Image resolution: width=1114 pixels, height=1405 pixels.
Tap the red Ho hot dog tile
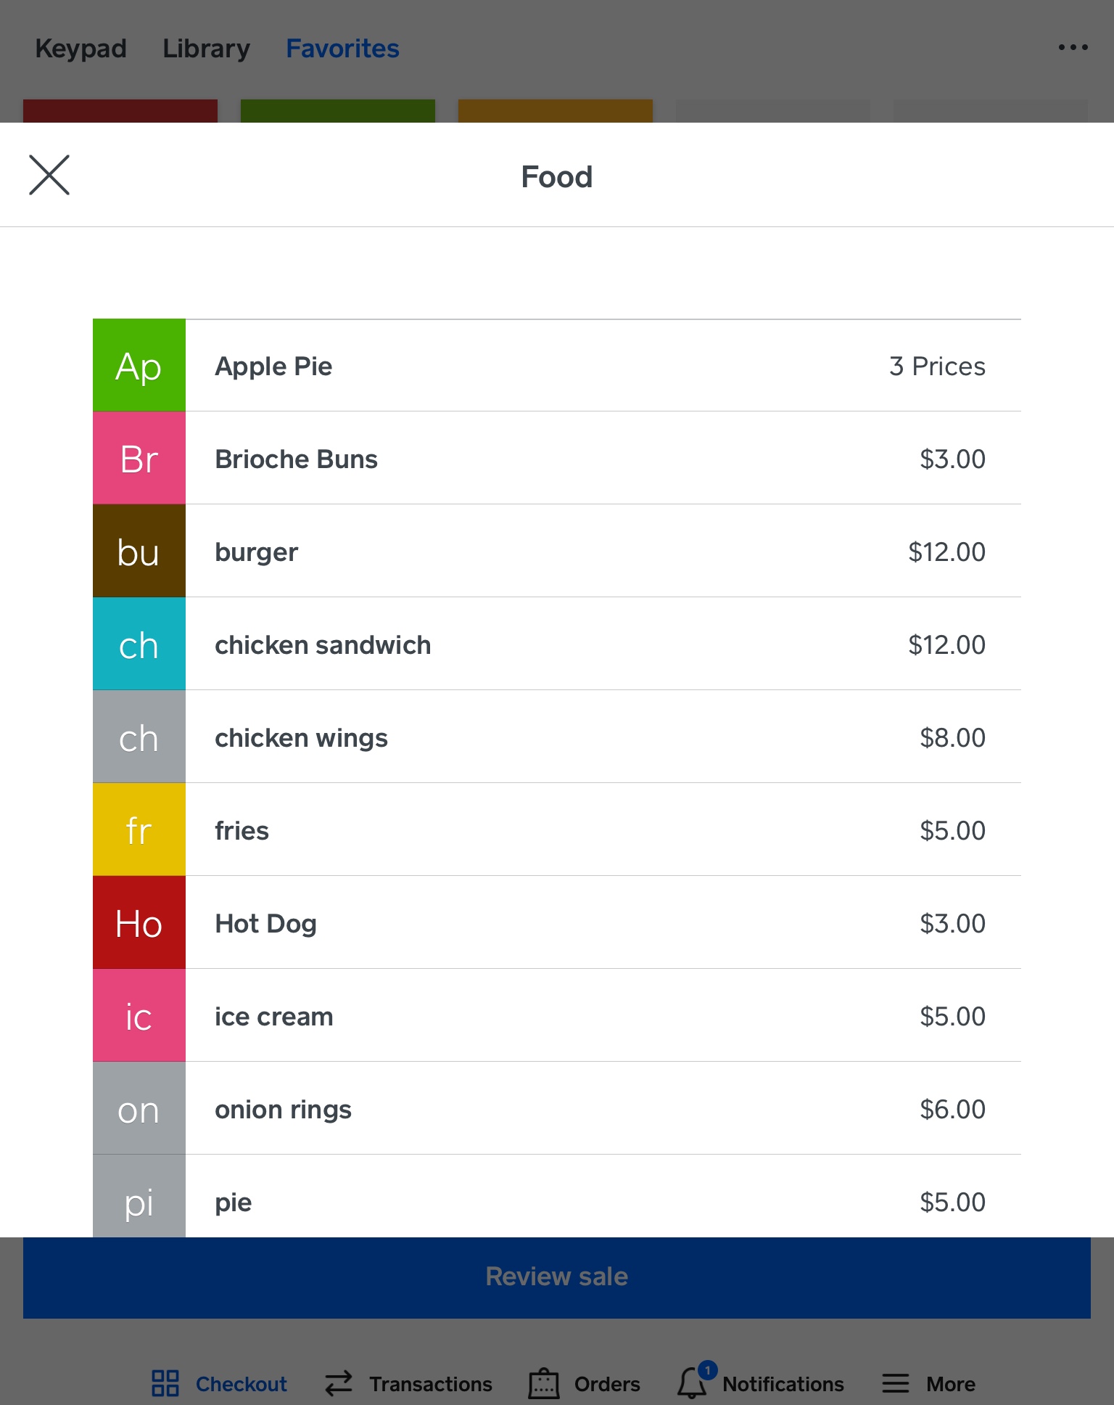(139, 923)
